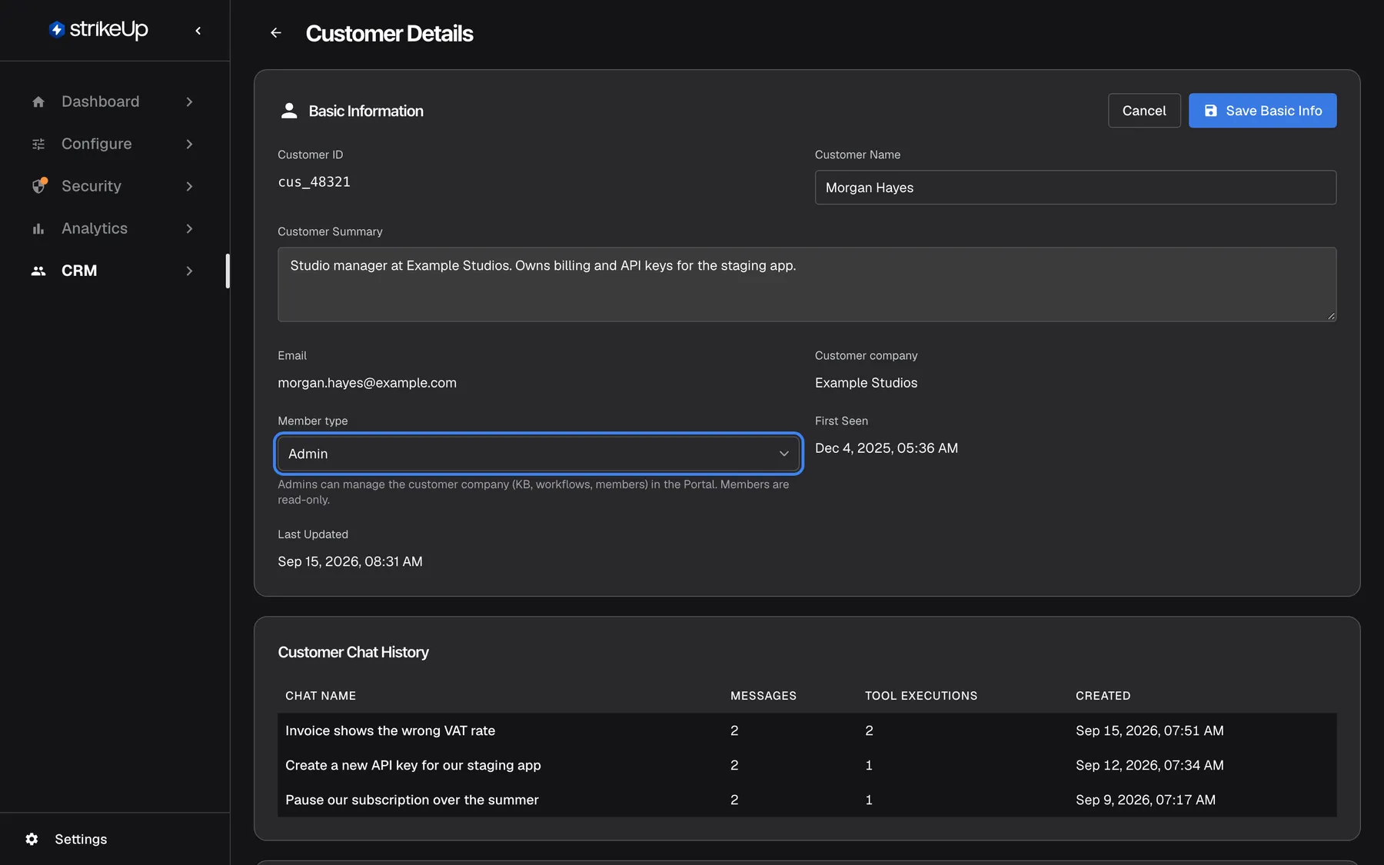Click the date Sep 15, 2026, 07:51 AM
This screenshot has height=865, width=1384.
tap(1149, 730)
